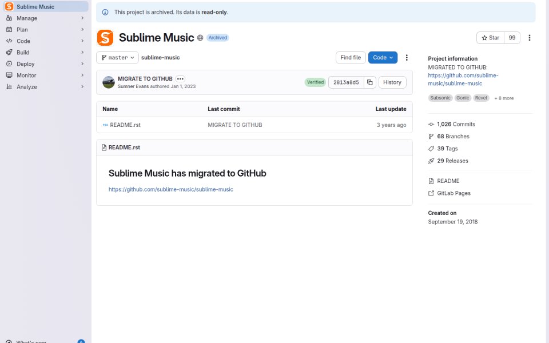The width and height of the screenshot is (549, 343).
Task: Click the chevron next to Manage
Action: 82,18
